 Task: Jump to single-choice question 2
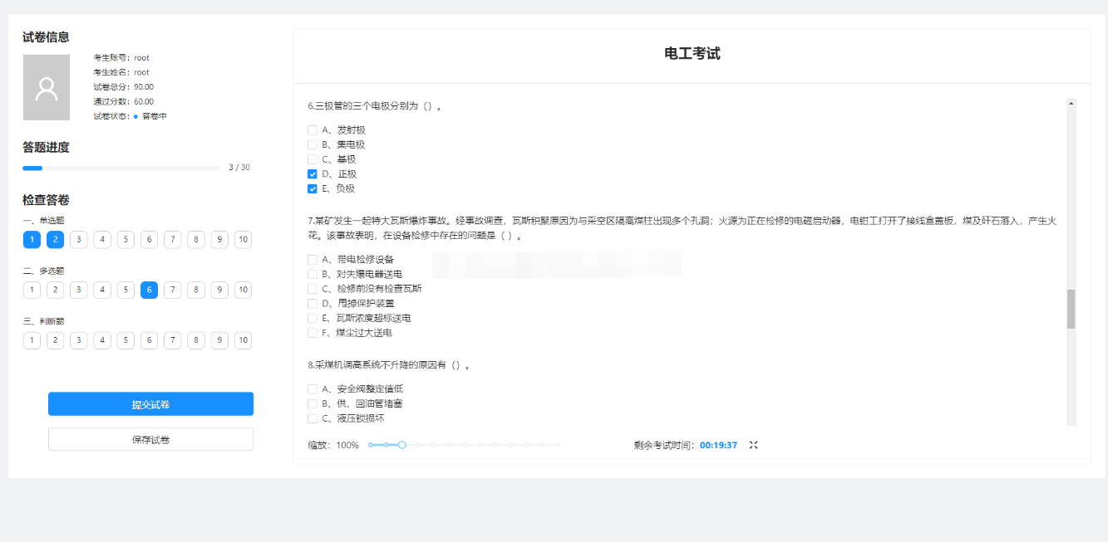pyautogui.click(x=55, y=240)
